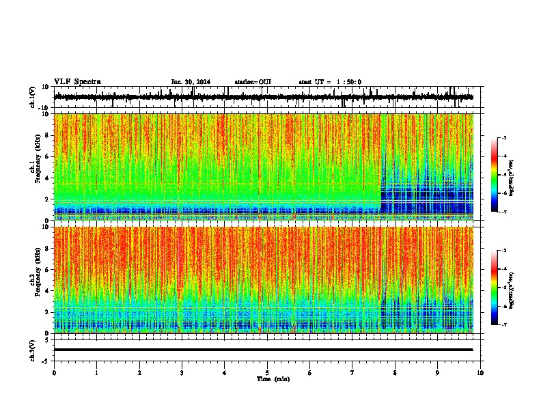The width and height of the screenshot is (541, 418).
Task: Click the ch.2 spectrogram color scale bar
Action: tap(495, 288)
